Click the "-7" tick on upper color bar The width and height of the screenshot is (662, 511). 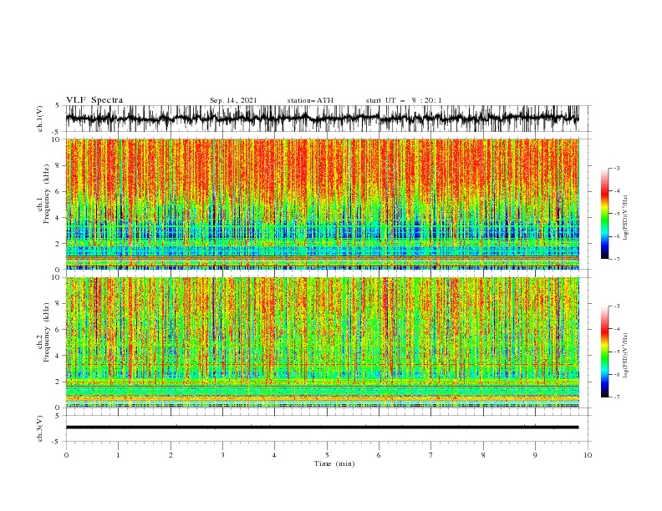pos(617,259)
